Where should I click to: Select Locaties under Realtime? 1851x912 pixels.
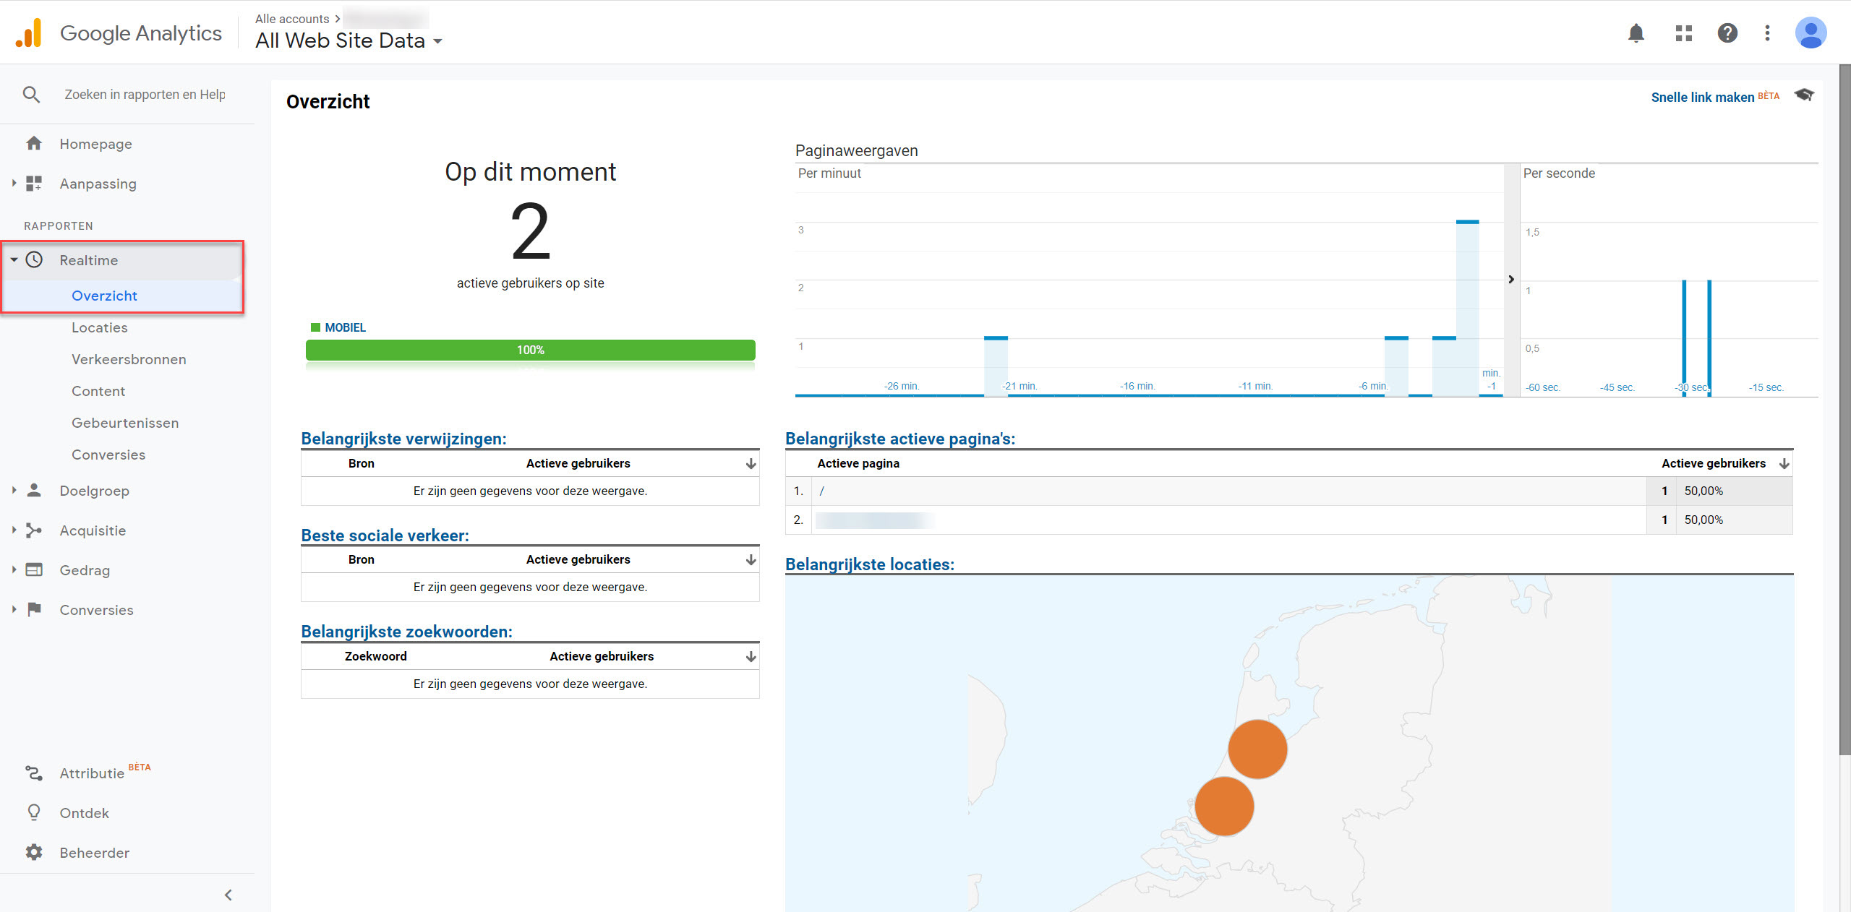(100, 327)
